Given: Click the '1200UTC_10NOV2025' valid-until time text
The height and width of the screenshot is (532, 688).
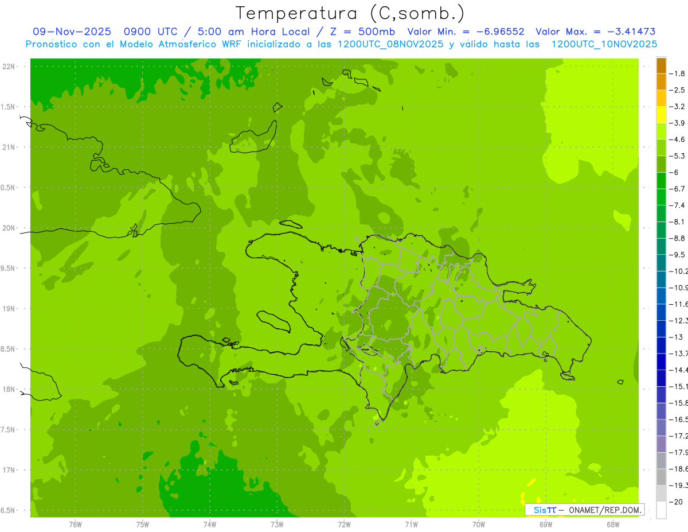Looking at the screenshot, I should 604,44.
